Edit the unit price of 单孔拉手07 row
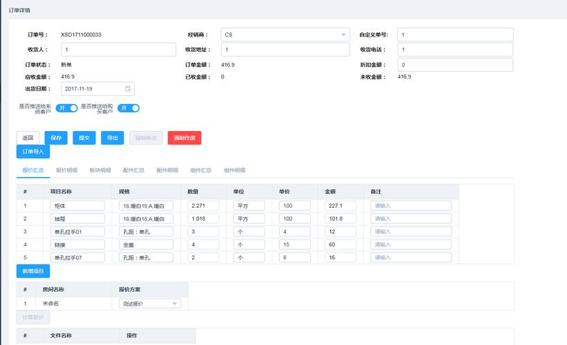The image size is (567, 345). point(295,257)
